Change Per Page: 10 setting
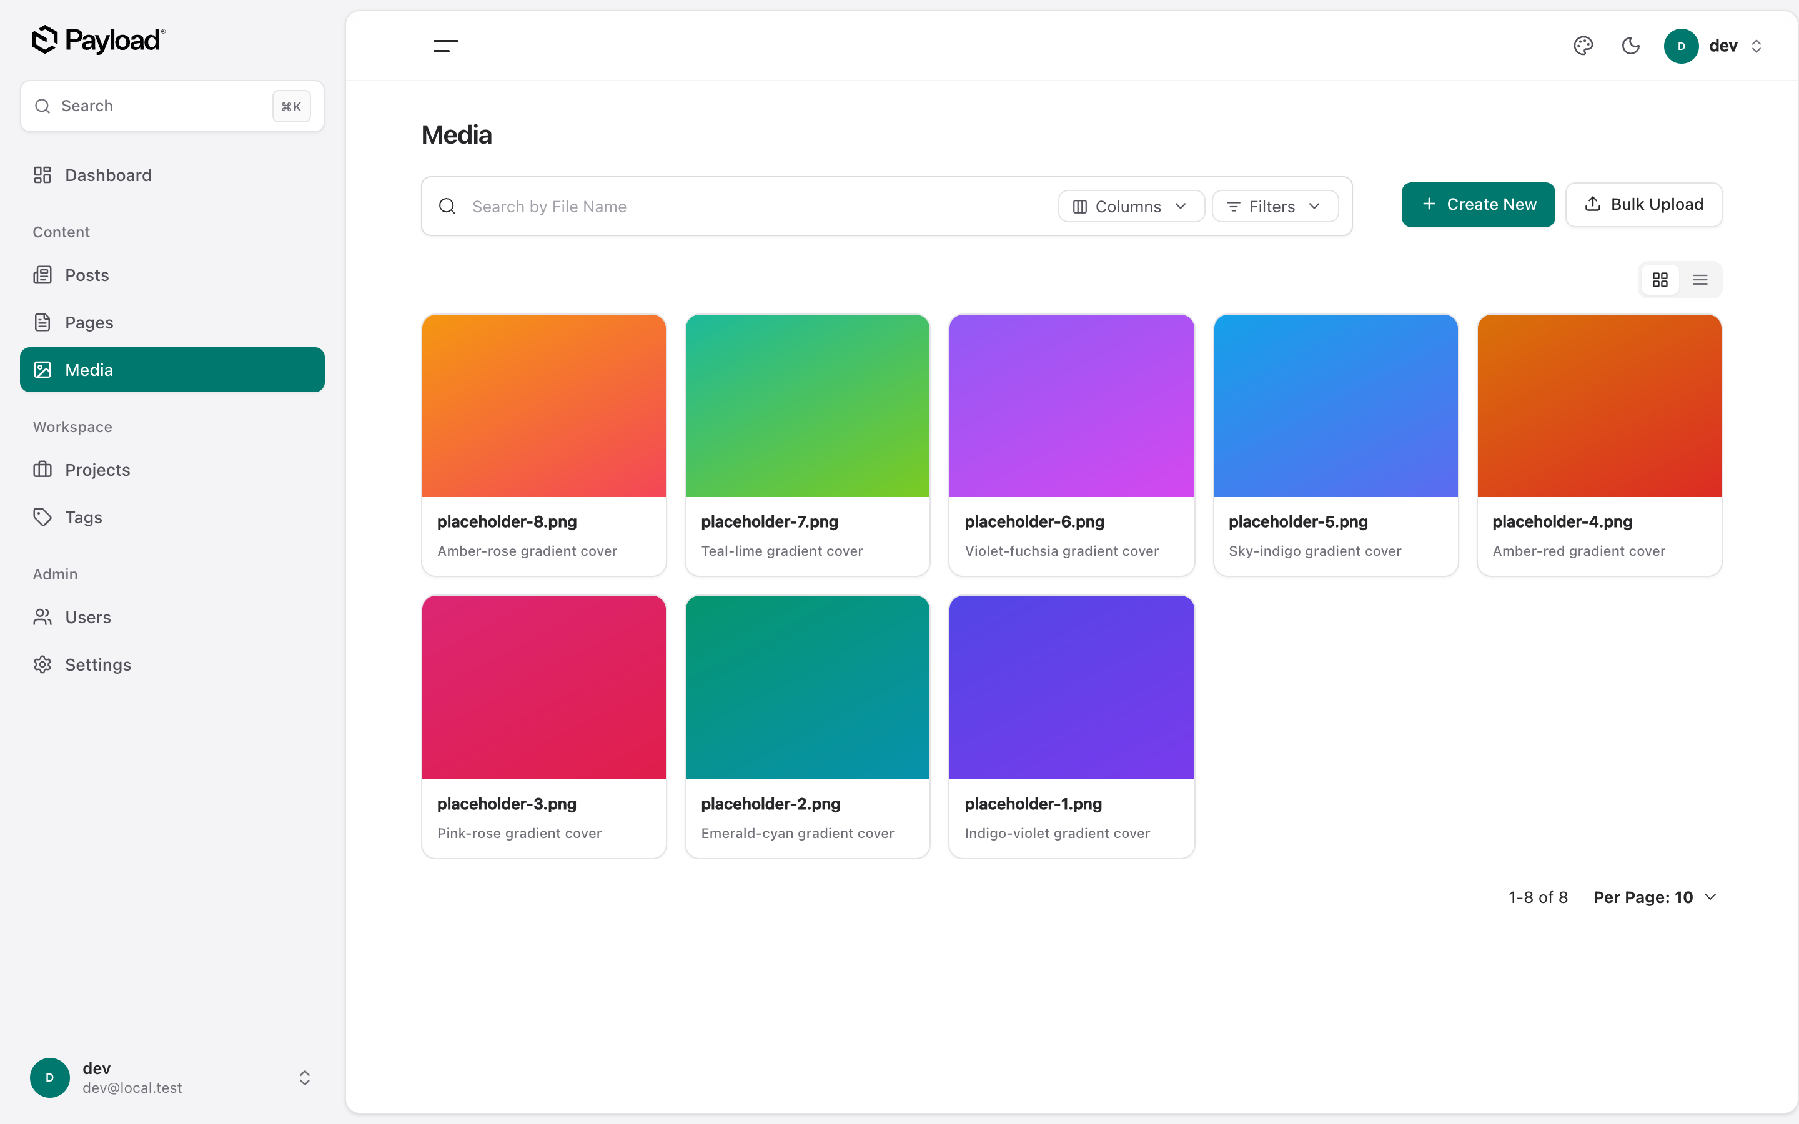1799x1124 pixels. [1655, 897]
